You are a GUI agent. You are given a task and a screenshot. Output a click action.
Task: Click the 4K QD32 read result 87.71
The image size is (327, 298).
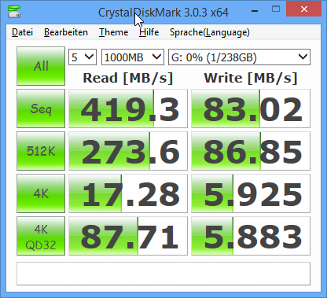[128, 236]
